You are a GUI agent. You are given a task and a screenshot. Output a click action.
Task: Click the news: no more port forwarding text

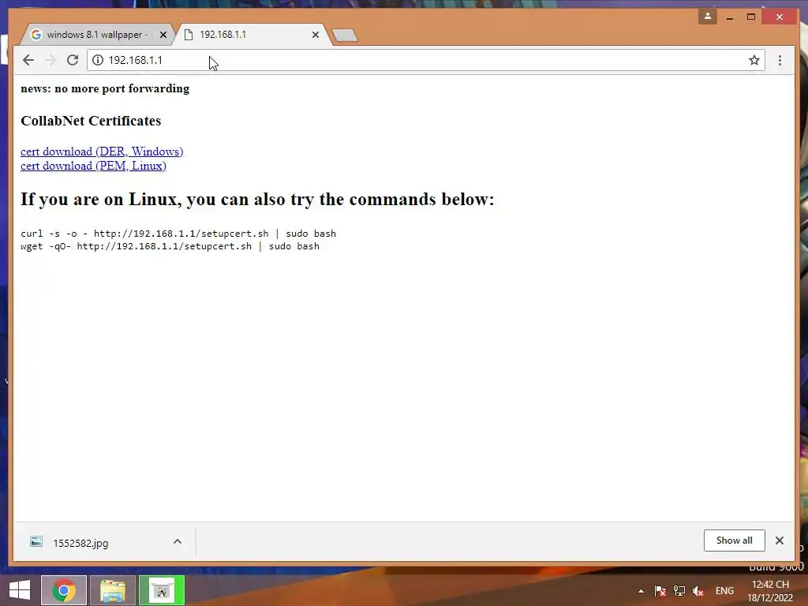(x=105, y=88)
